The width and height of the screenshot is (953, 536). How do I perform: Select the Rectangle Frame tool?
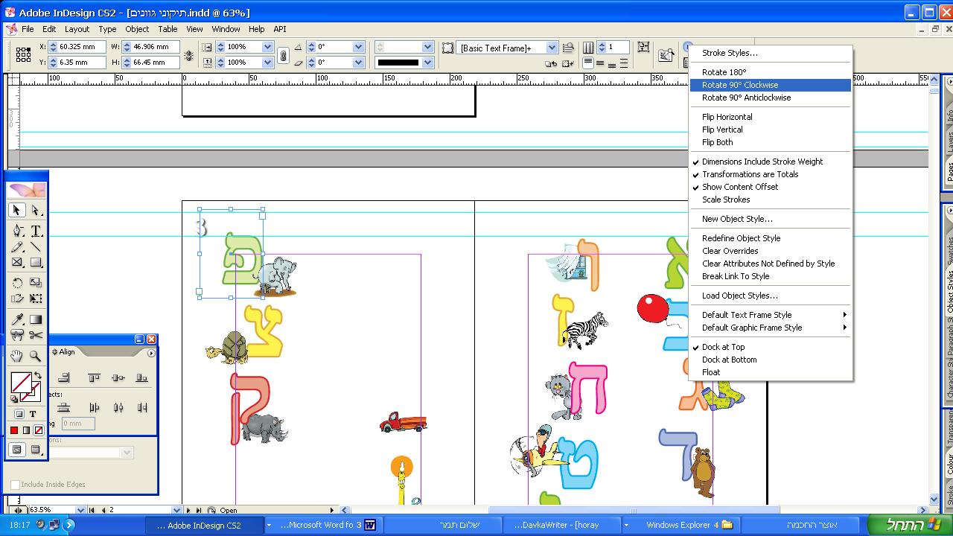(17, 263)
